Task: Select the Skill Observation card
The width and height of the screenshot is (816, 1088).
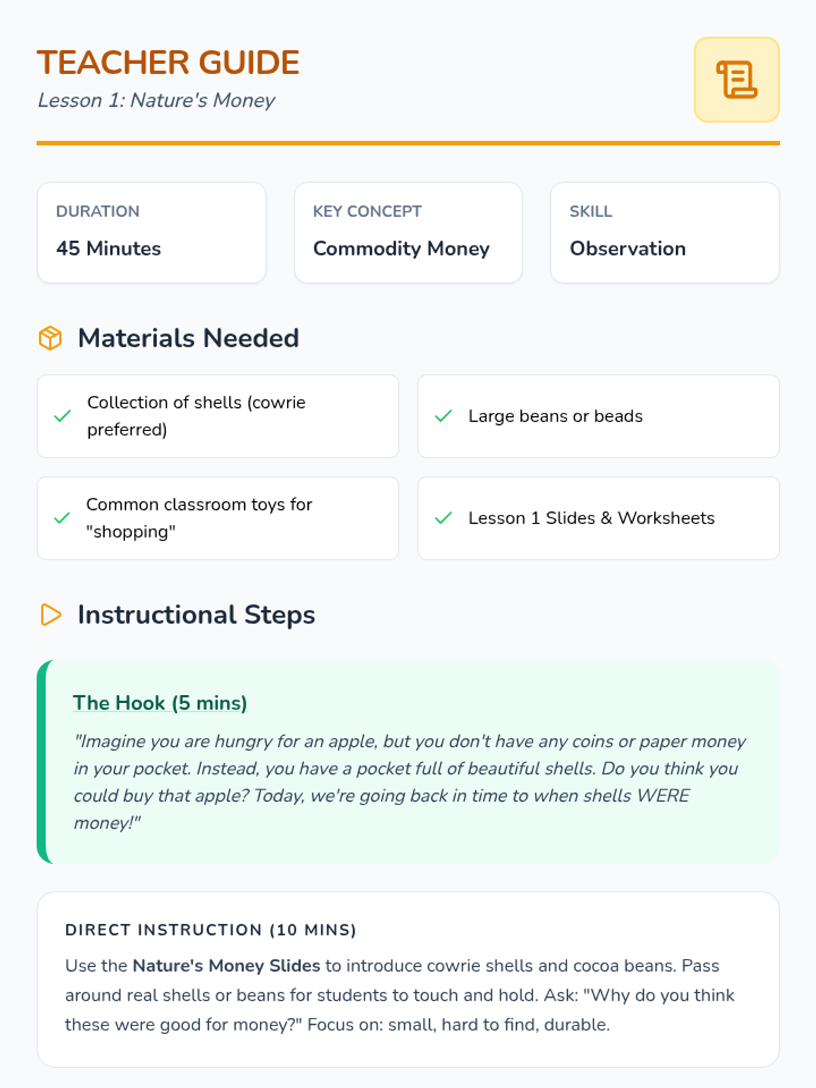Action: click(665, 233)
